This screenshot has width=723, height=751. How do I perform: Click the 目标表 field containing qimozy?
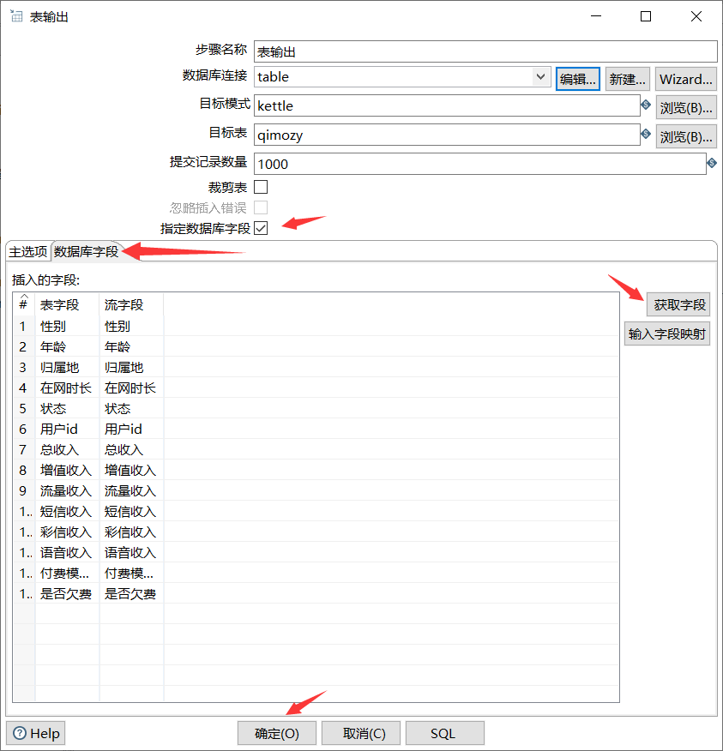point(447,135)
